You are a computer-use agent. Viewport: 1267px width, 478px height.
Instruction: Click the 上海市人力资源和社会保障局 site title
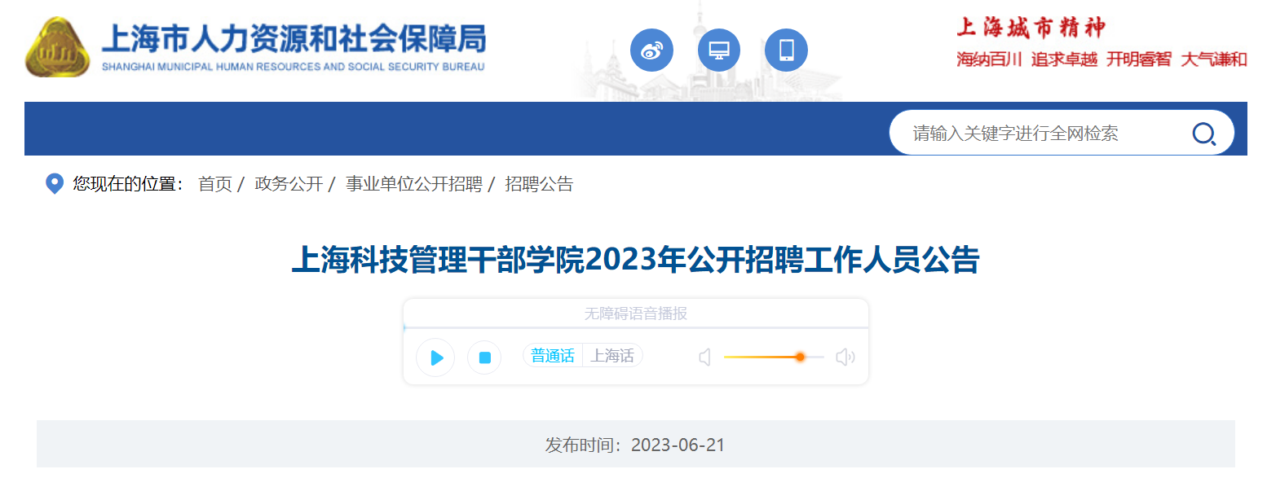(294, 39)
